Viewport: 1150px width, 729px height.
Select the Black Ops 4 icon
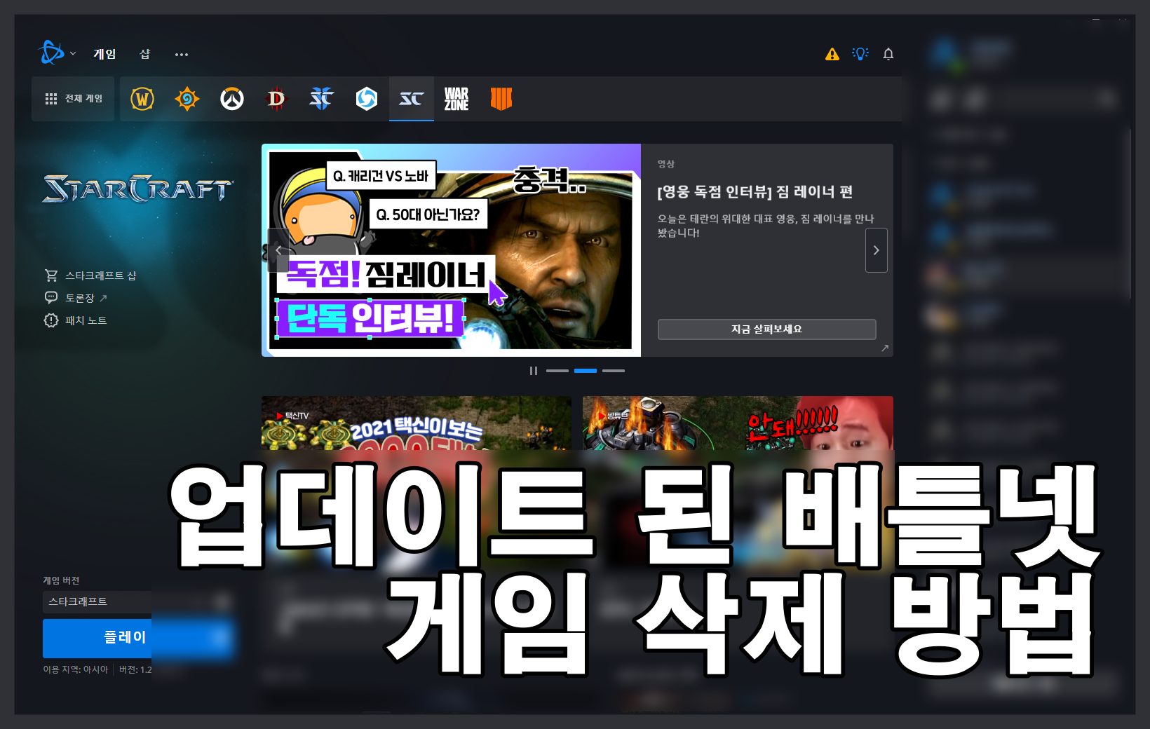[x=501, y=99]
